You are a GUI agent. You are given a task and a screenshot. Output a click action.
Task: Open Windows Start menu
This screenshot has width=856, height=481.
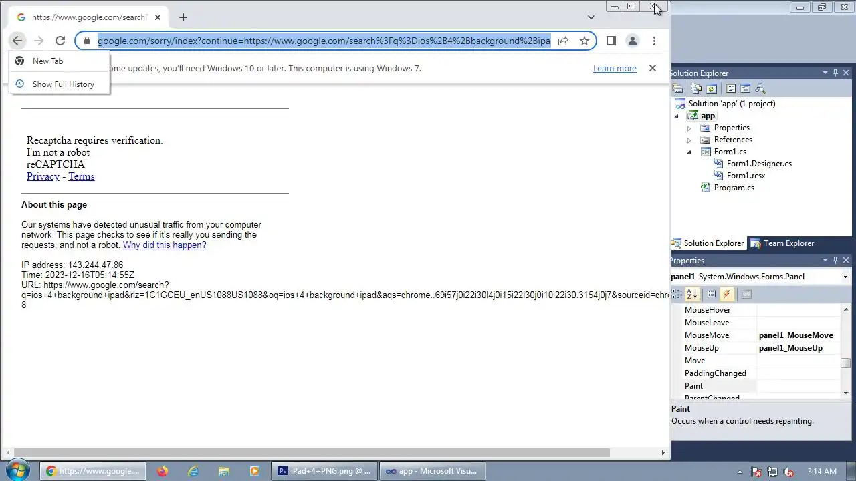pos(17,470)
